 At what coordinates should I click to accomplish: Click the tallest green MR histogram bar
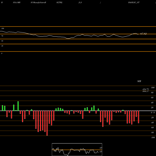coord(18,106)
